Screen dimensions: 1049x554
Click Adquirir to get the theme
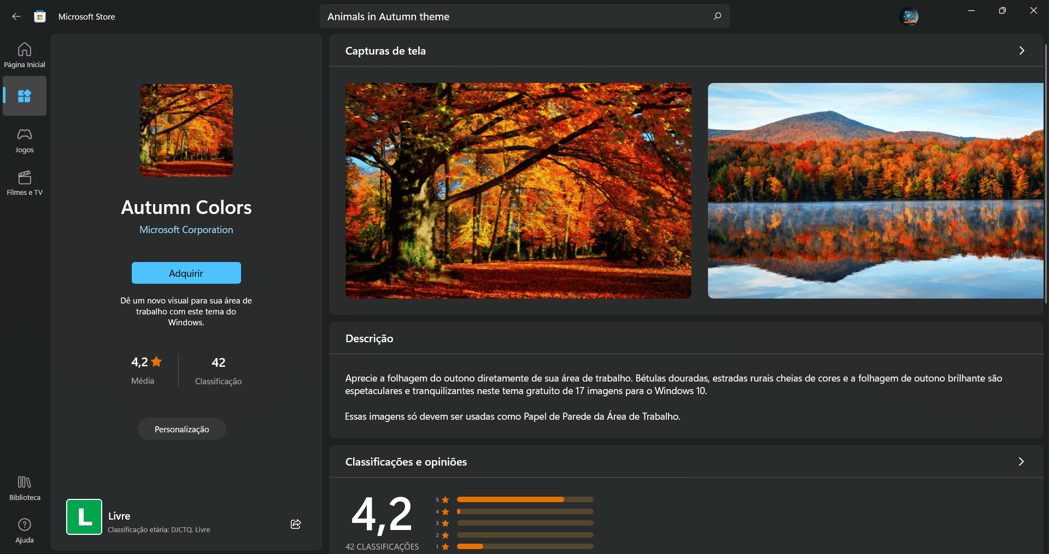click(x=186, y=272)
